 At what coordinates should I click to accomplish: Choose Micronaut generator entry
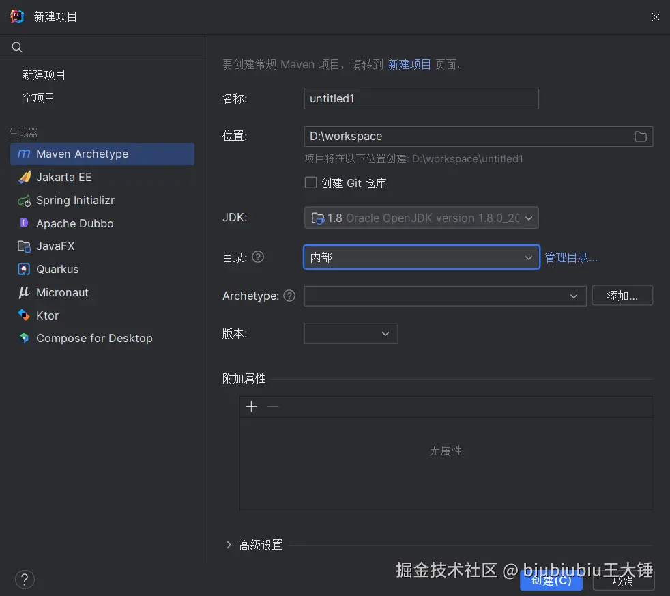102,292
